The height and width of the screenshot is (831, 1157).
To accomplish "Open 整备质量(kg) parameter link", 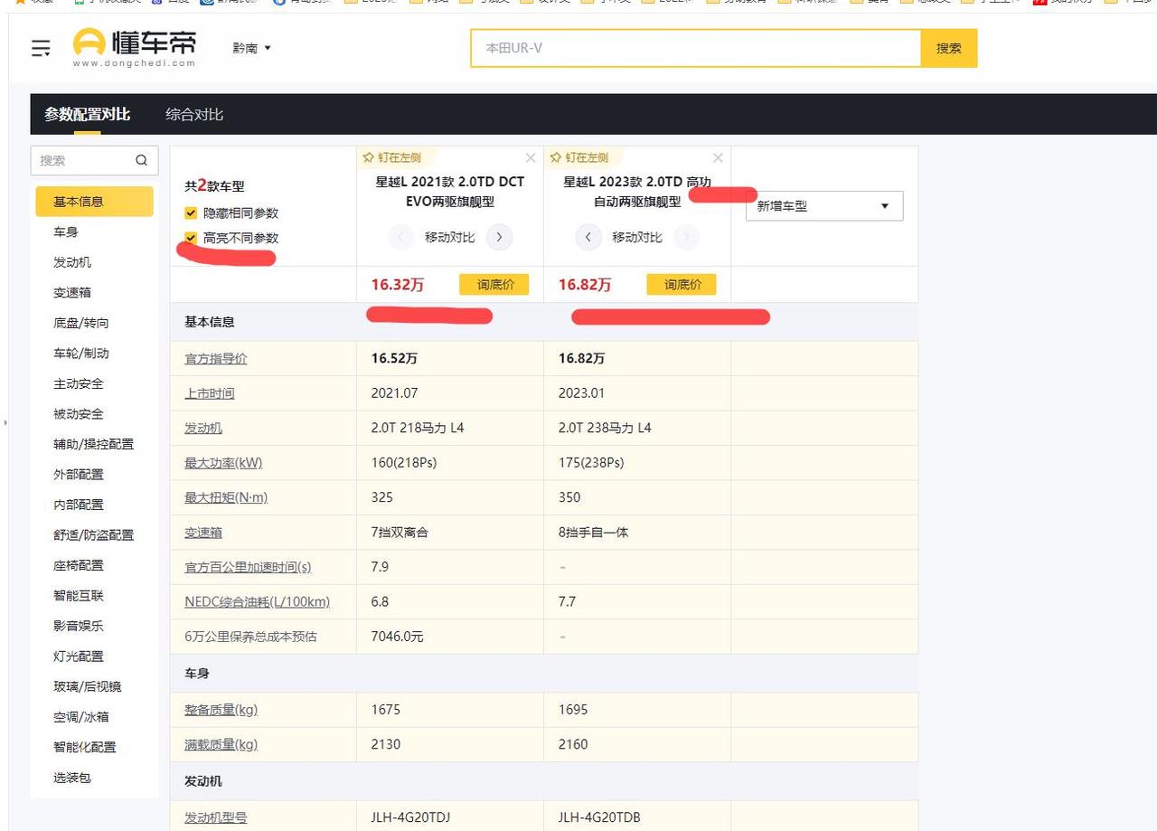I will [221, 710].
